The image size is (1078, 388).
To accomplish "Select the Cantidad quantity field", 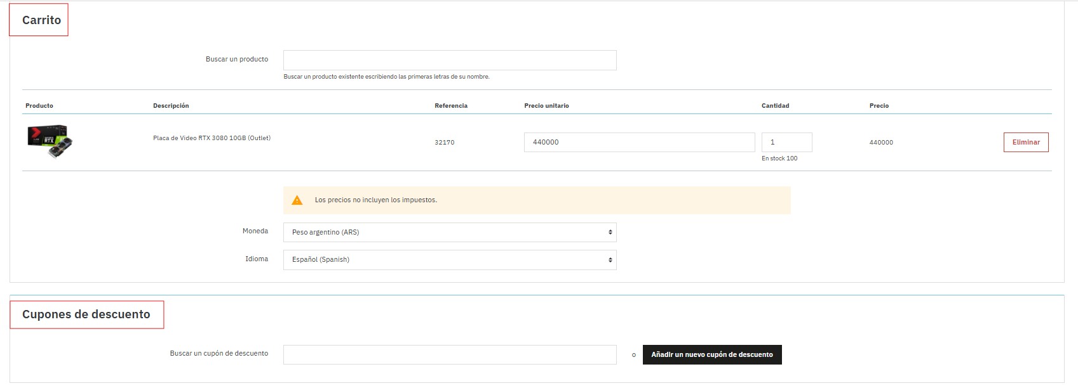I will tap(786, 142).
